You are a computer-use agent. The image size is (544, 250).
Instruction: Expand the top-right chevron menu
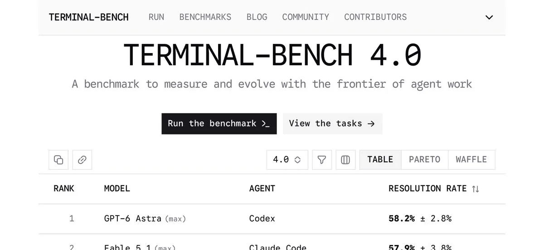tap(489, 17)
